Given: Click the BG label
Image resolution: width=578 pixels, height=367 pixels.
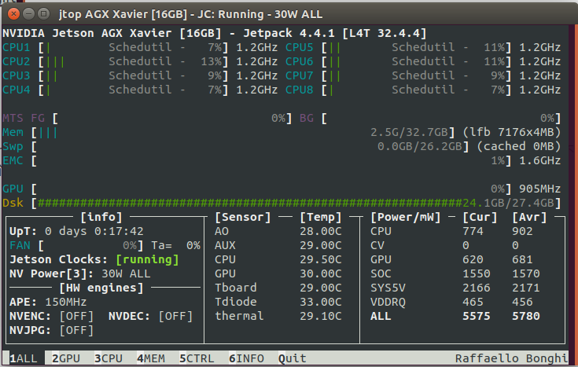Looking at the screenshot, I should [x=307, y=119].
